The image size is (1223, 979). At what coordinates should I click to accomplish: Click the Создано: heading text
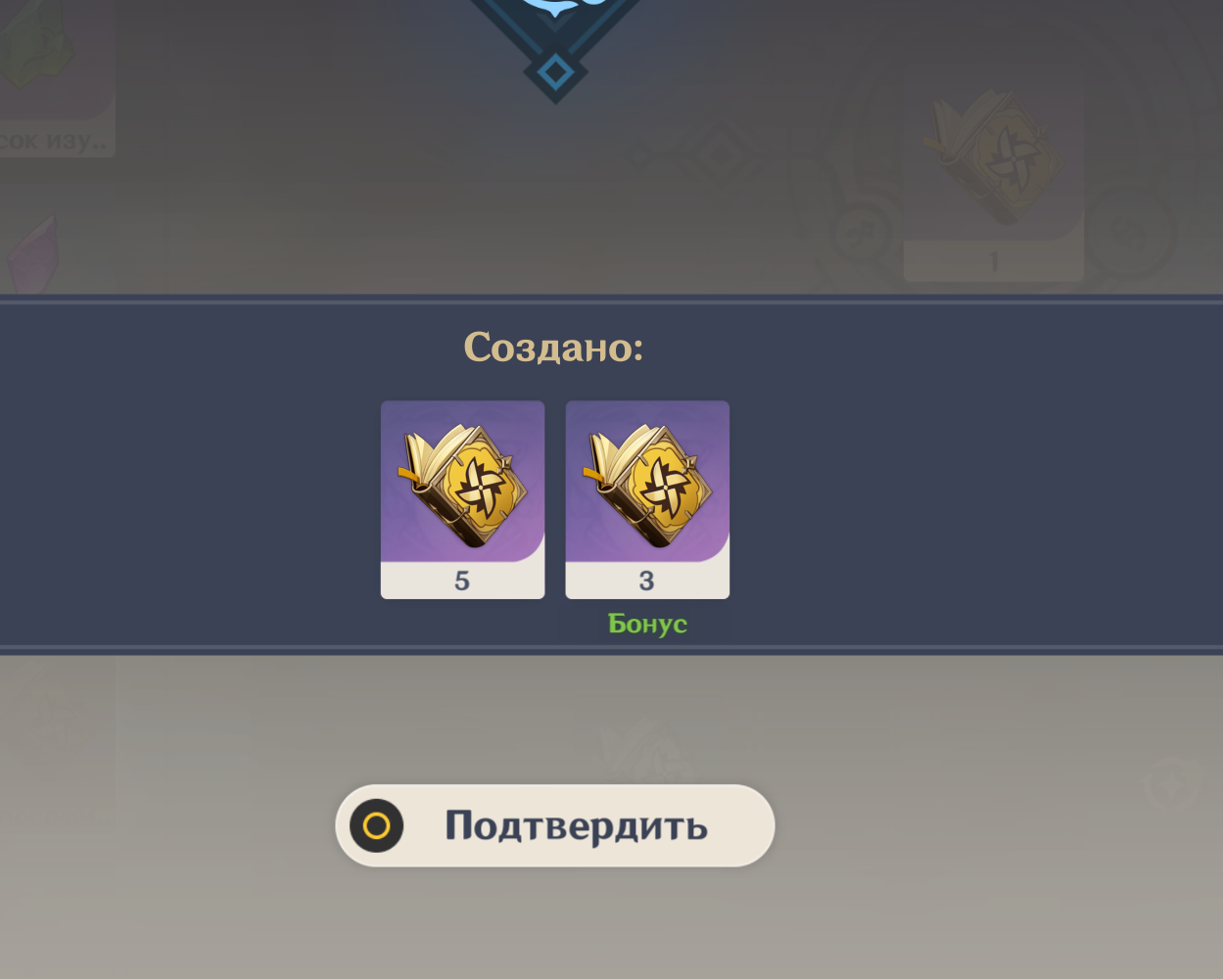click(554, 347)
